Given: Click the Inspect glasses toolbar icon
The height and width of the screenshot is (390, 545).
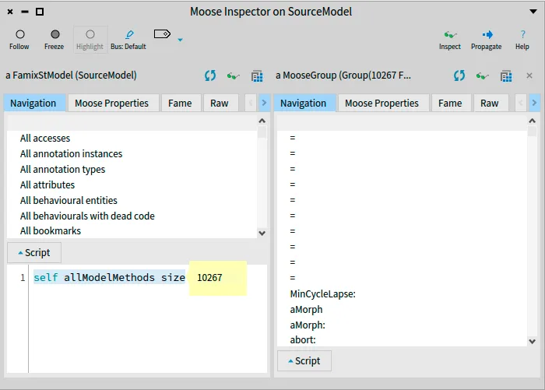Looking at the screenshot, I should [450, 35].
